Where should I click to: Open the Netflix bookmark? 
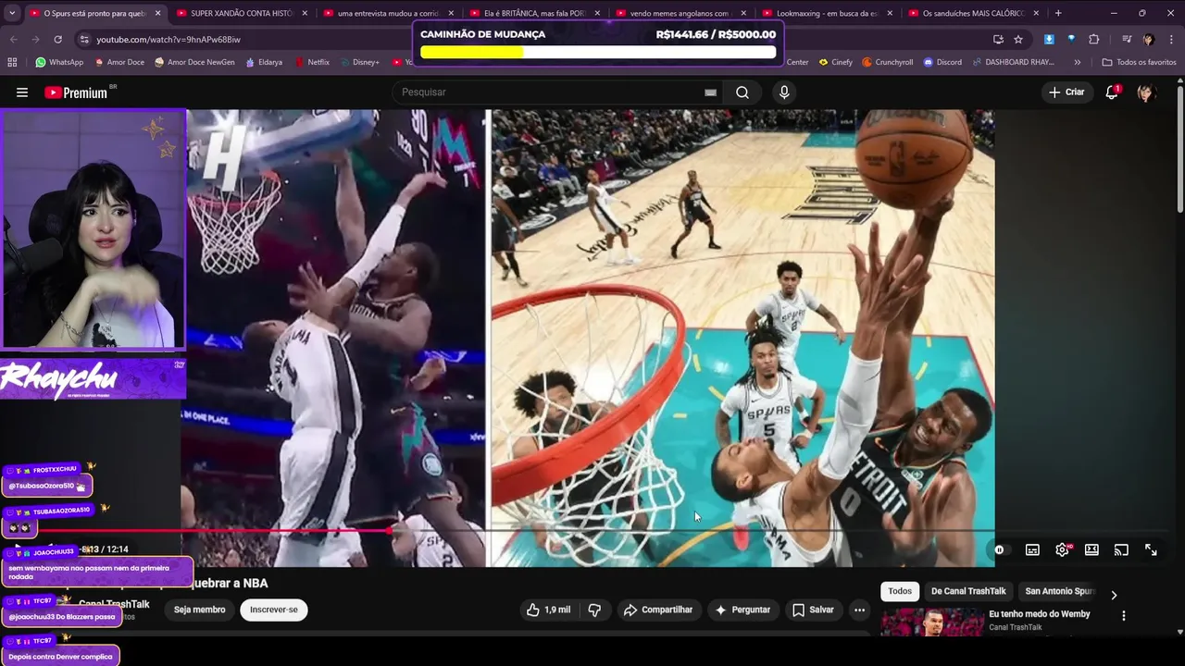tap(312, 62)
